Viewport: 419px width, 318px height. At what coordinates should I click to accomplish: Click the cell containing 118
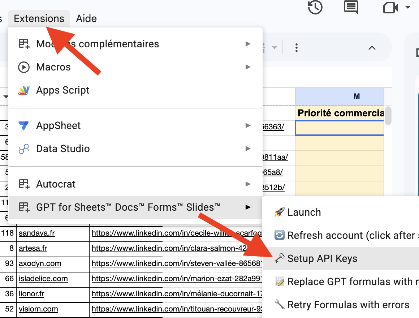8,233
